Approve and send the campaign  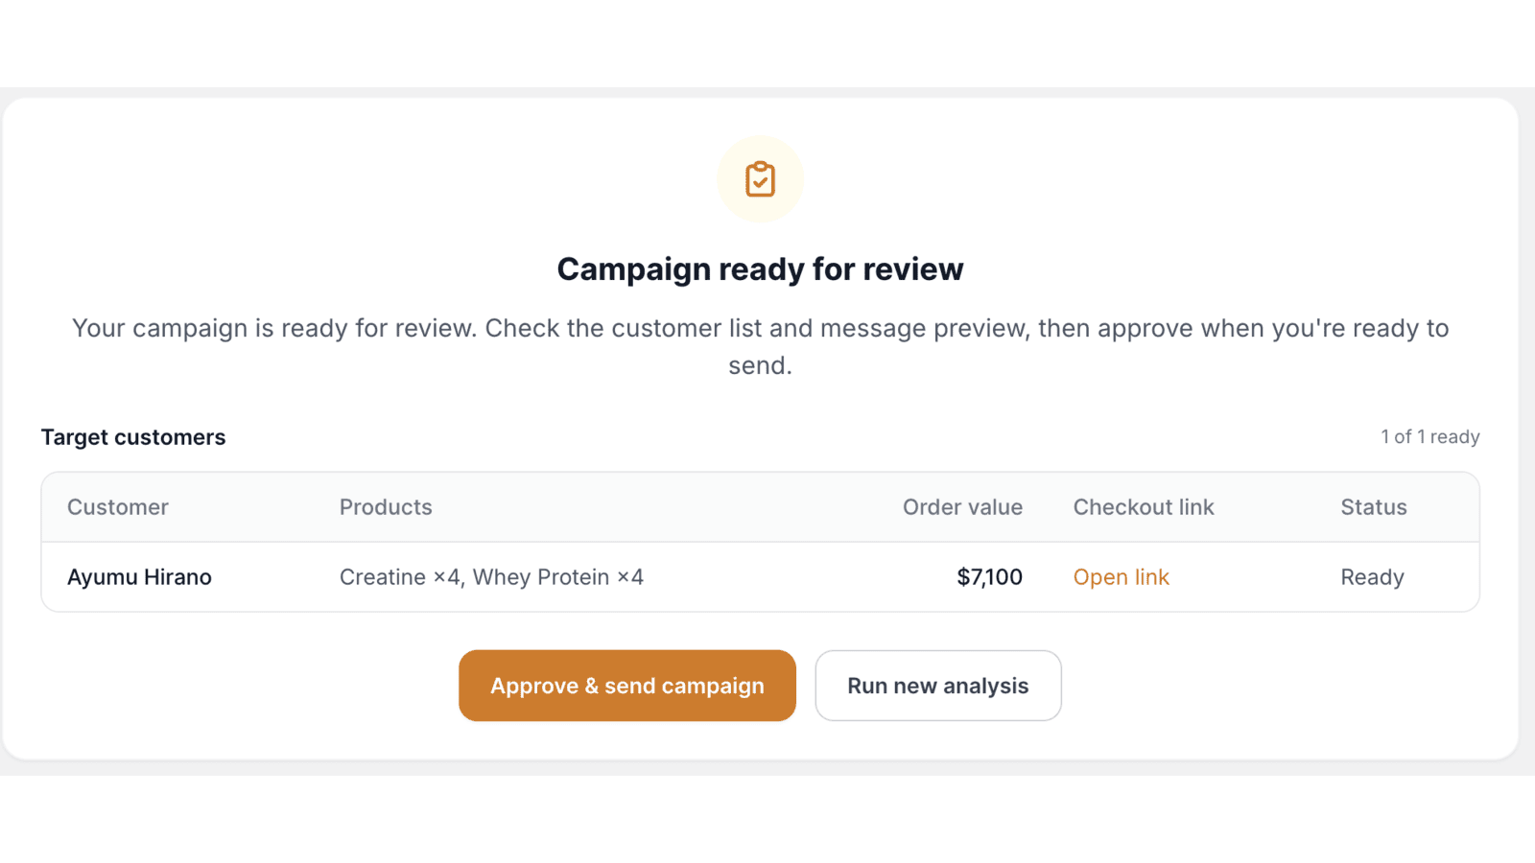tap(627, 686)
